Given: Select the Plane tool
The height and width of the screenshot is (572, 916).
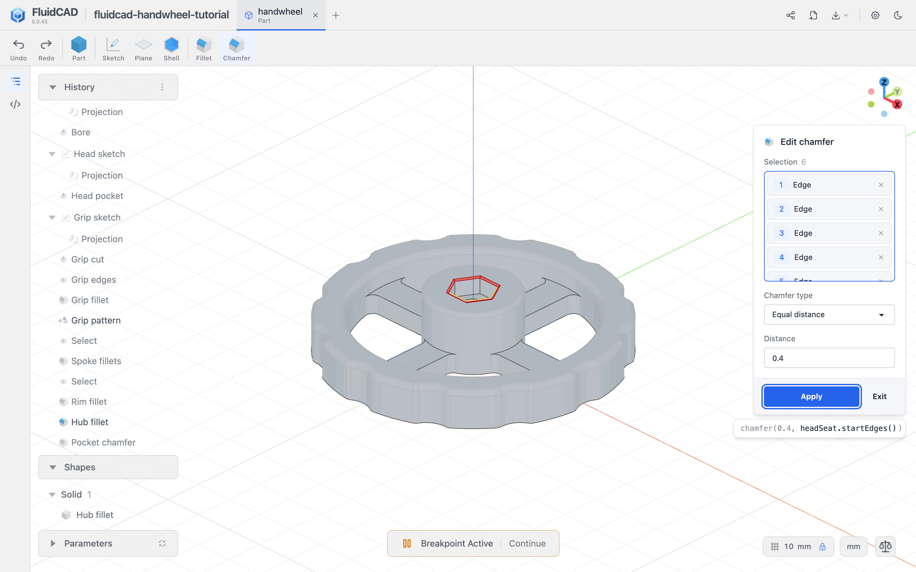Looking at the screenshot, I should point(143,49).
